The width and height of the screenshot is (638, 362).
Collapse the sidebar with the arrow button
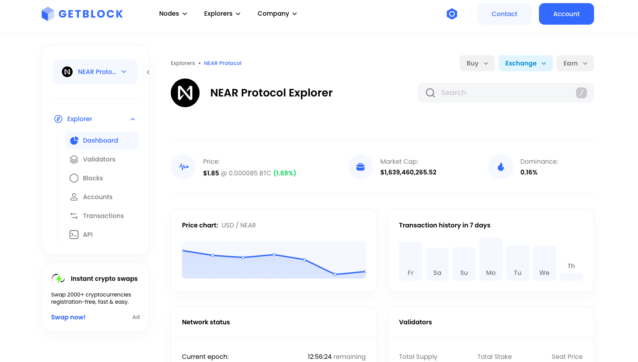coord(148,72)
